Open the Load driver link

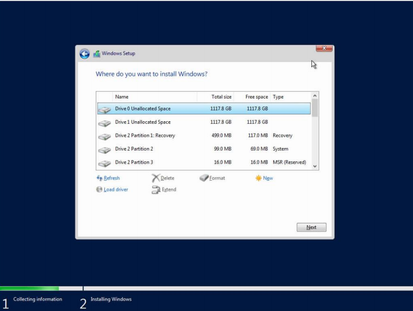(116, 189)
